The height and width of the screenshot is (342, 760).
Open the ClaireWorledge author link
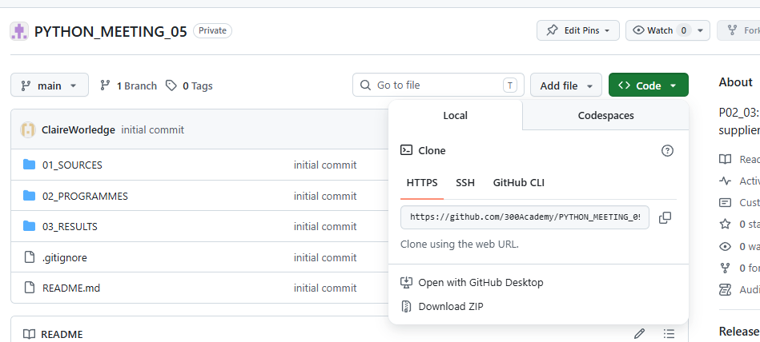point(78,129)
